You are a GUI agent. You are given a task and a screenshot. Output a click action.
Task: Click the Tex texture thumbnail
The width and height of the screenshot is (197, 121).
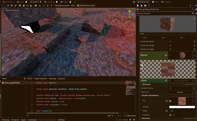pyautogui.click(x=182, y=101)
